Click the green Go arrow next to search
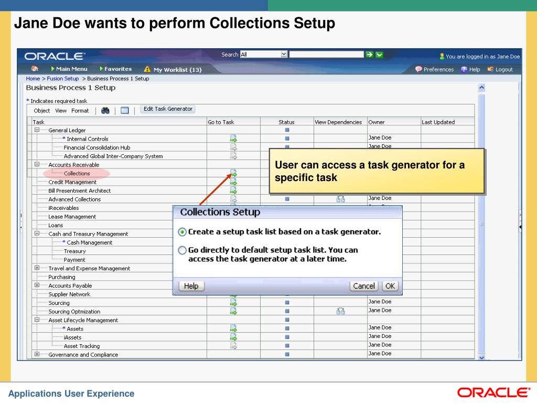 (369, 54)
